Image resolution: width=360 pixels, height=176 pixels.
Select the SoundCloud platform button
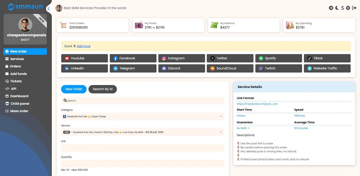coord(230,68)
